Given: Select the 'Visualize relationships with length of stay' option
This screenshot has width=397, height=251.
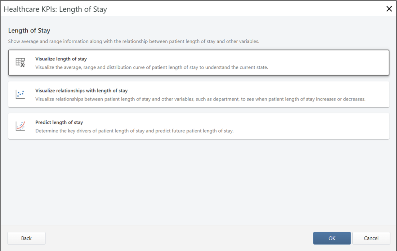Looking at the screenshot, I should pos(198,94).
